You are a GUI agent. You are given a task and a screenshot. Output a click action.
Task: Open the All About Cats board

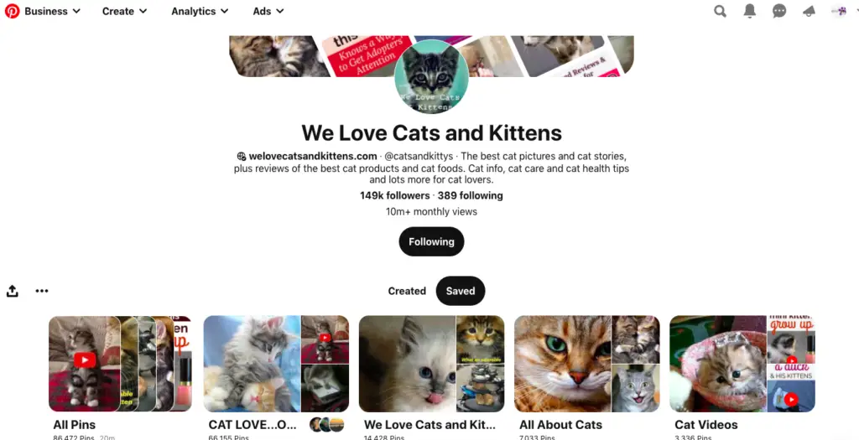[x=586, y=364]
